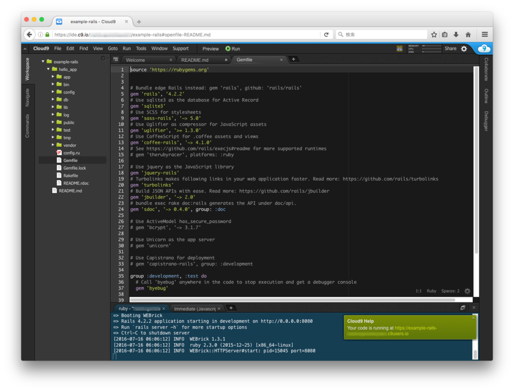Click the Cloud9 cloud logo icon
Viewport: 514px width, 391px height.
pos(484,49)
